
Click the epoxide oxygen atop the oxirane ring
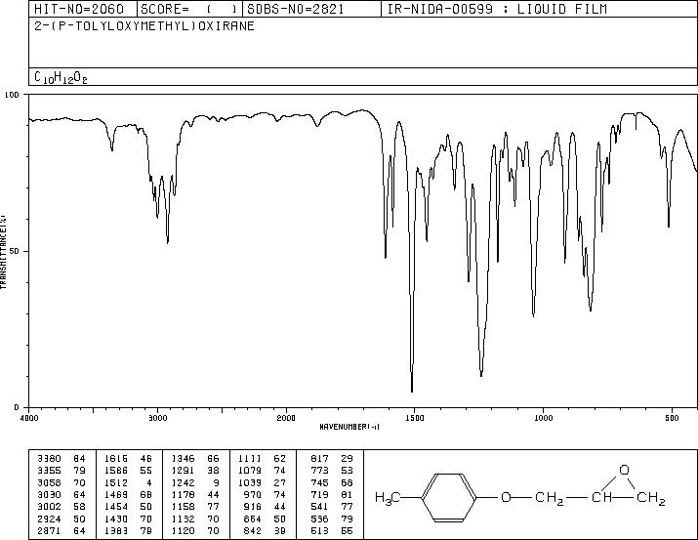pyautogui.click(x=624, y=470)
